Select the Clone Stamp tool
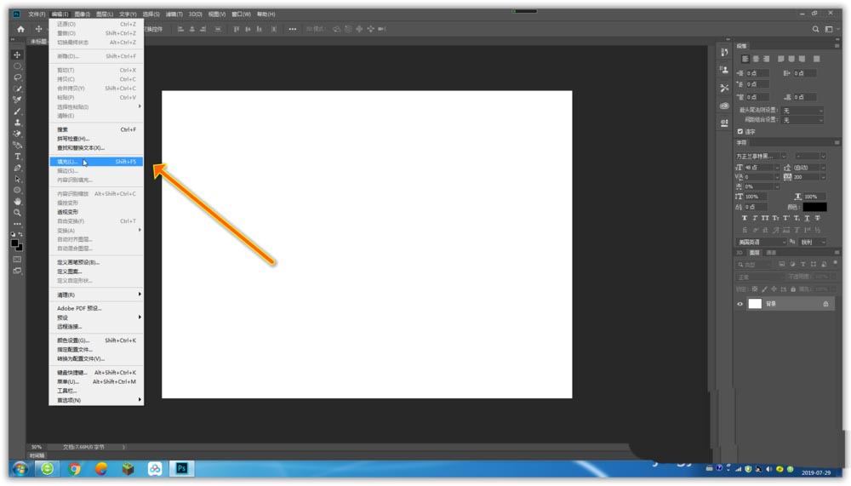The height and width of the screenshot is (486, 851). (x=17, y=123)
